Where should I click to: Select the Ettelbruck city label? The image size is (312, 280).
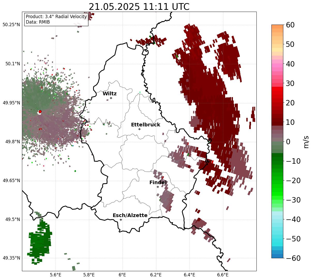point(146,125)
